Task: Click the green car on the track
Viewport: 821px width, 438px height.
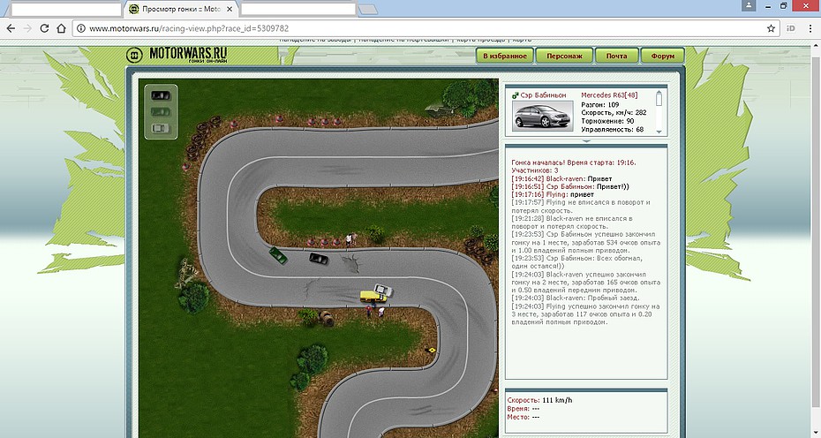Action: click(x=278, y=256)
